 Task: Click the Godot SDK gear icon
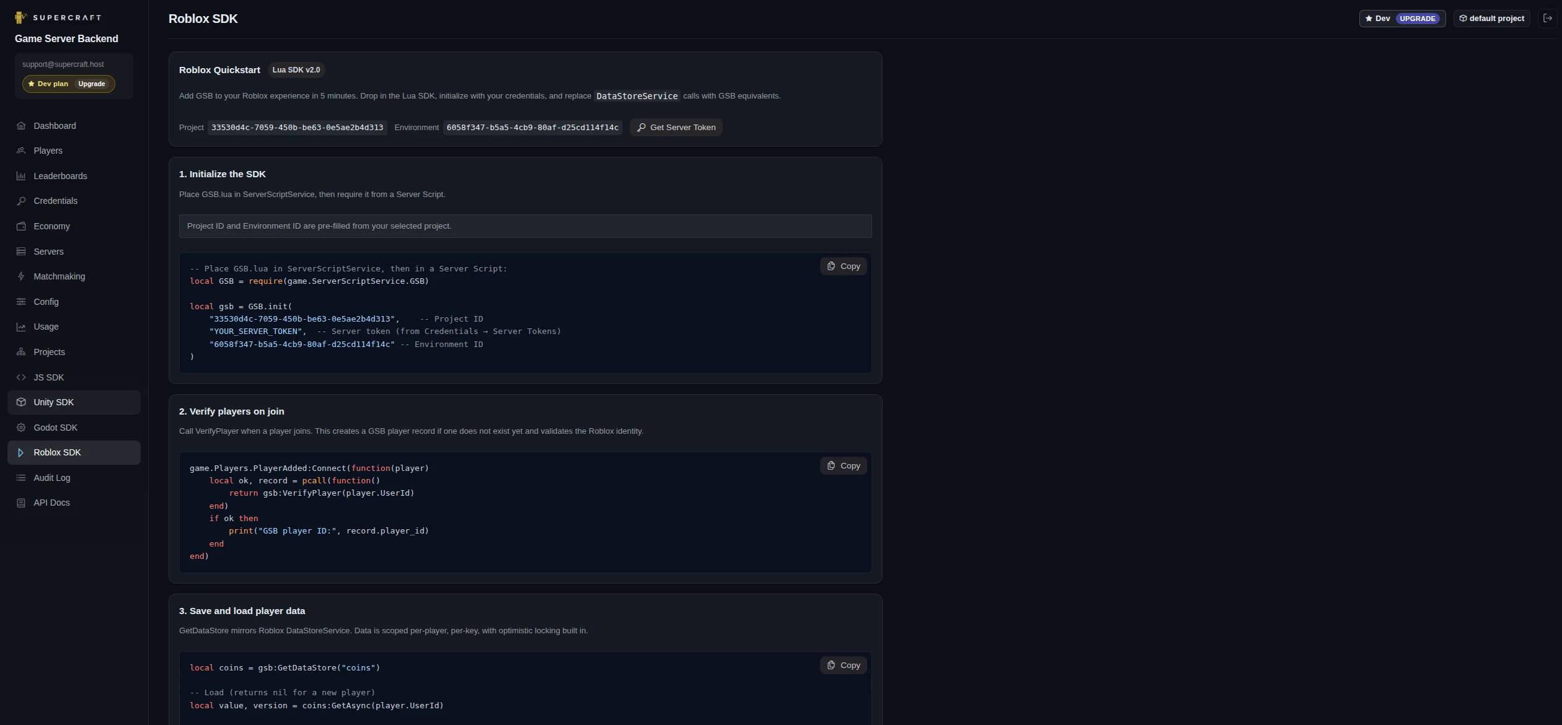(21, 428)
